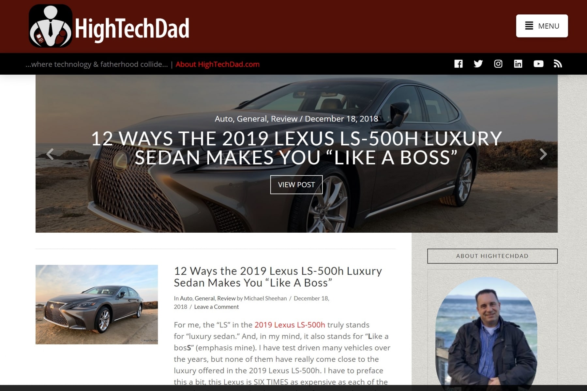Screen dimensions: 587x391
Task: Go to previous slide with left arrow
Action: tap(50, 154)
